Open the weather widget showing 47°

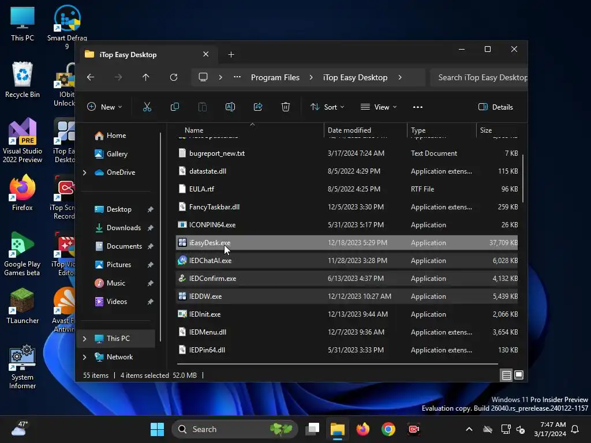(19, 429)
